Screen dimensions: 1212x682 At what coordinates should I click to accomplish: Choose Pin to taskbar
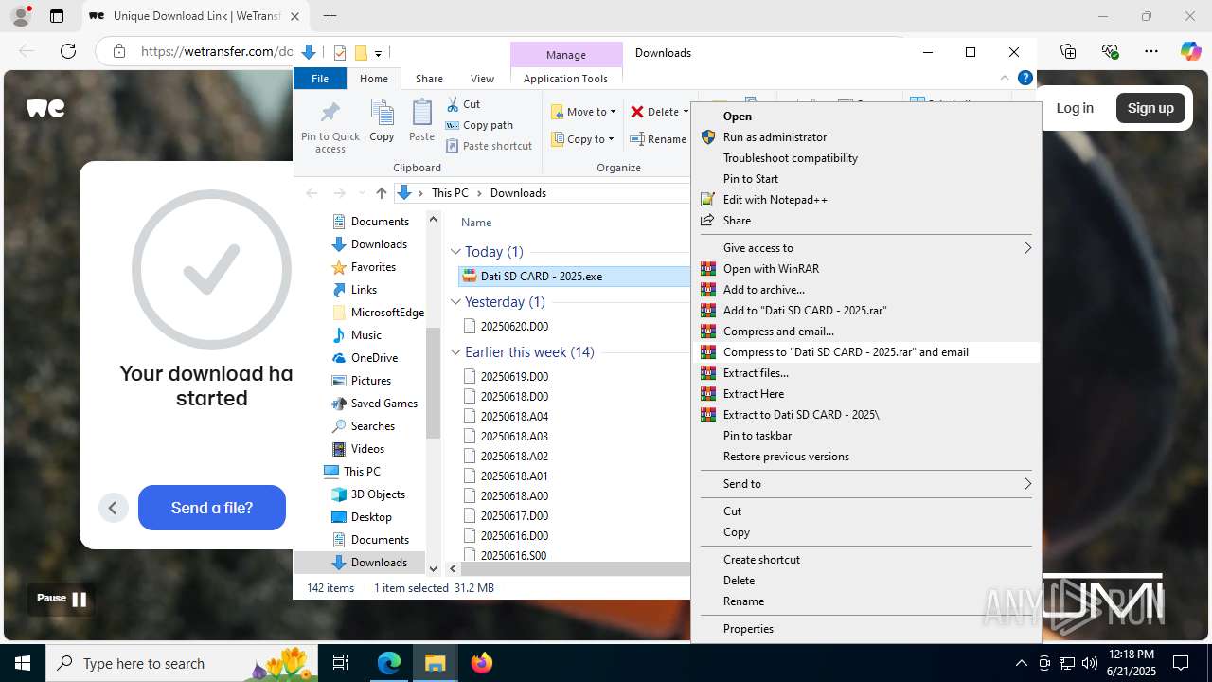pos(865,436)
